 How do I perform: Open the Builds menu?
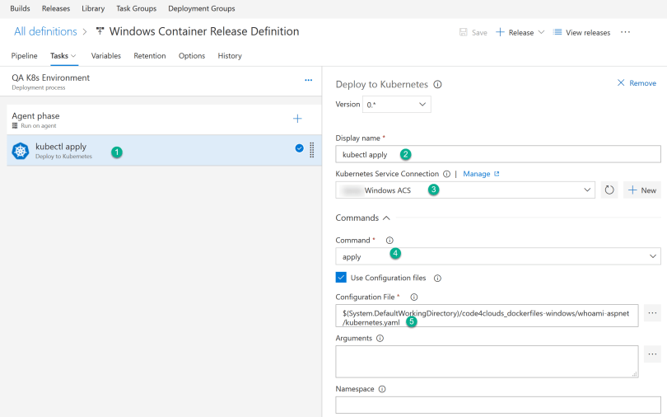click(x=20, y=8)
